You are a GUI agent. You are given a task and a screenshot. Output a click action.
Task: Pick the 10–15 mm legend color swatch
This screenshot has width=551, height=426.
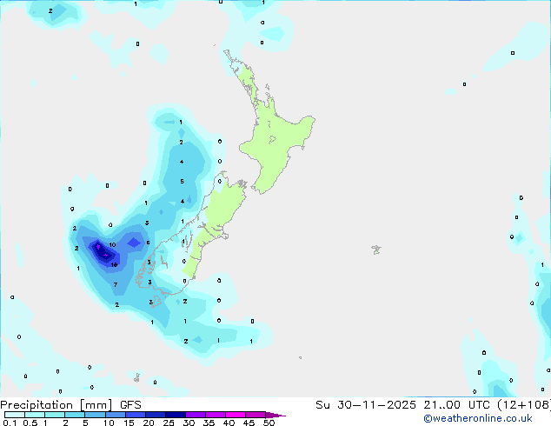point(116,415)
